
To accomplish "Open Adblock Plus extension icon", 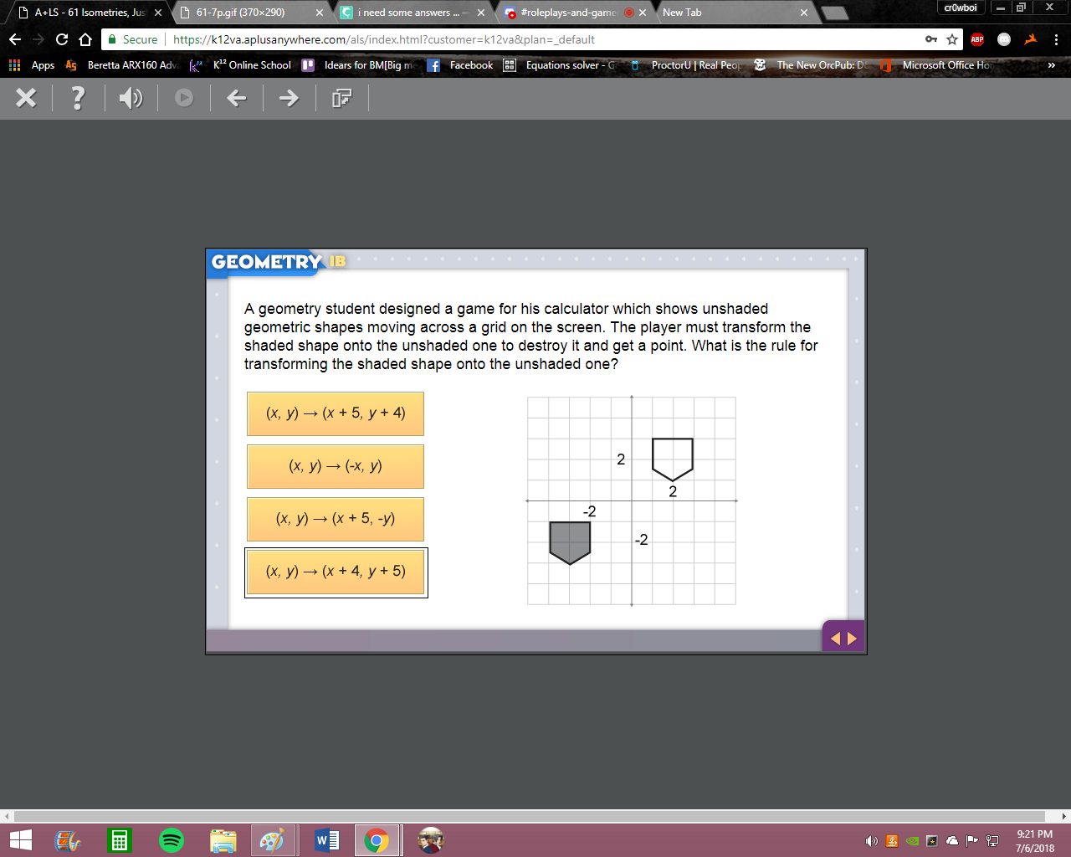I will tap(977, 39).
